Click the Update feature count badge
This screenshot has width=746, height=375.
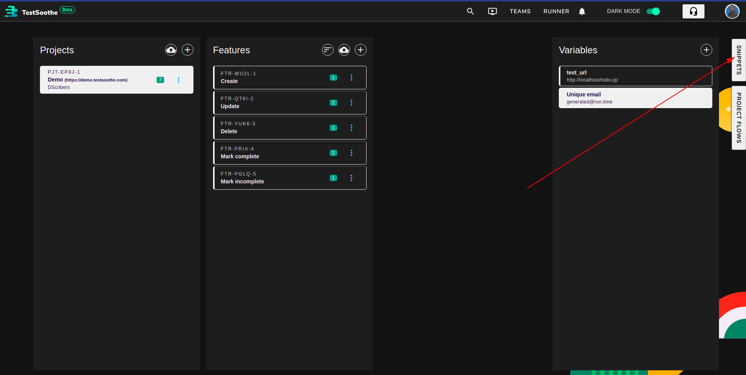pos(333,103)
